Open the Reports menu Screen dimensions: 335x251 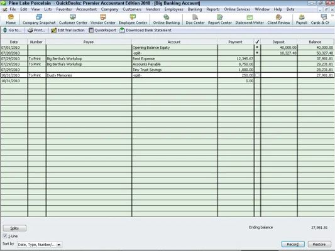click(x=213, y=9)
